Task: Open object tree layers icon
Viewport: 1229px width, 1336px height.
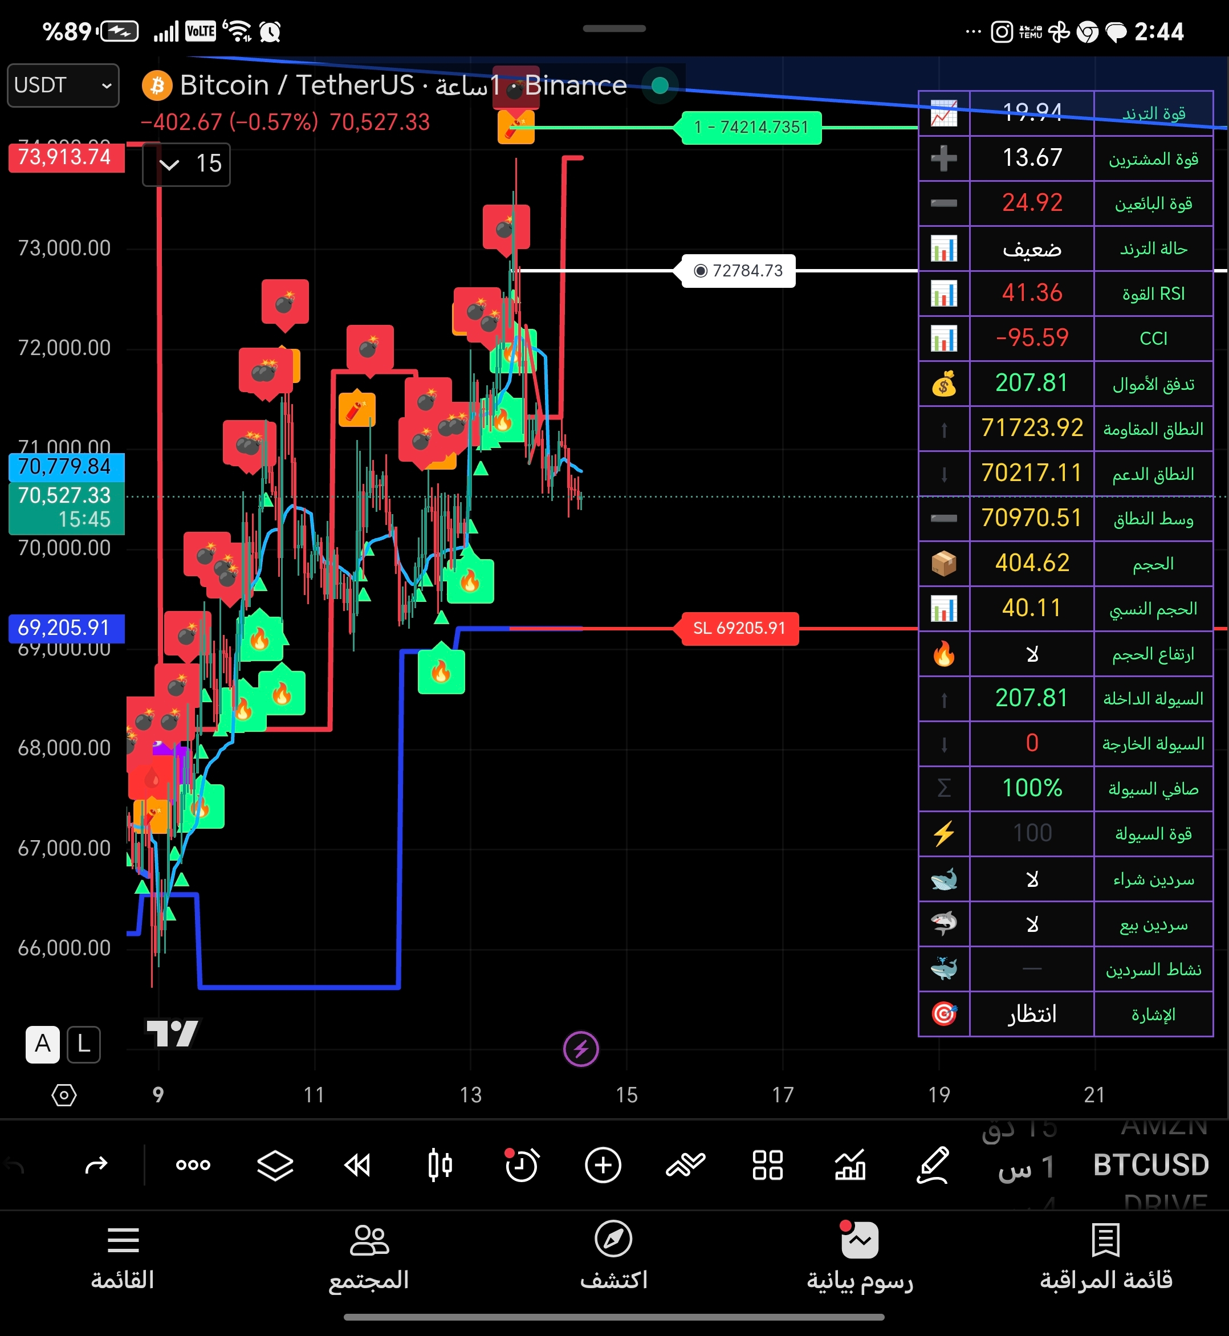Action: 275,1165
